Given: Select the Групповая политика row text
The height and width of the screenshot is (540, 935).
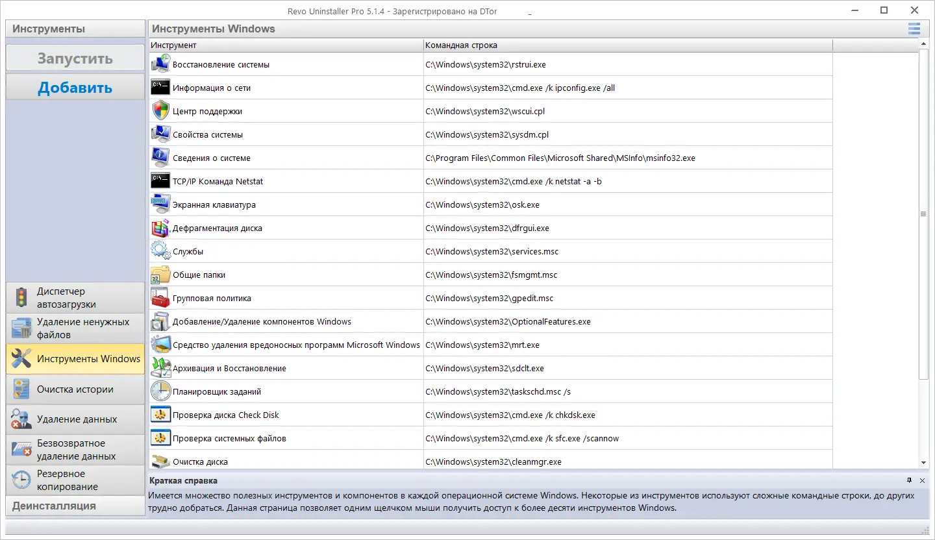Looking at the screenshot, I should [x=212, y=299].
